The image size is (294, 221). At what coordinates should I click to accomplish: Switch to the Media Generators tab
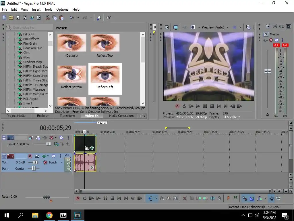[121, 116]
